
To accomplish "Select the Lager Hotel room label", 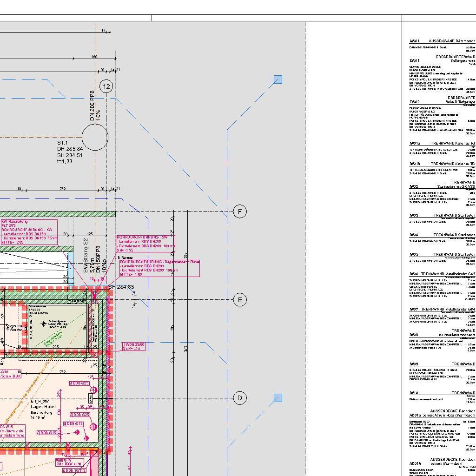I will [43, 407].
